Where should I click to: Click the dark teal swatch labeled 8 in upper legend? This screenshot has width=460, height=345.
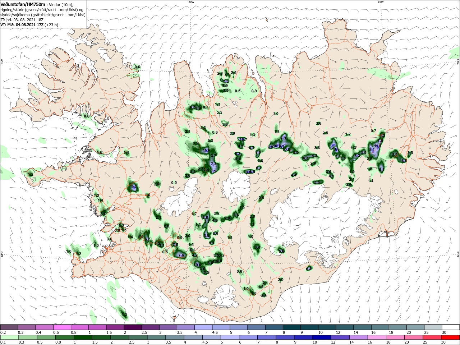point(292,327)
